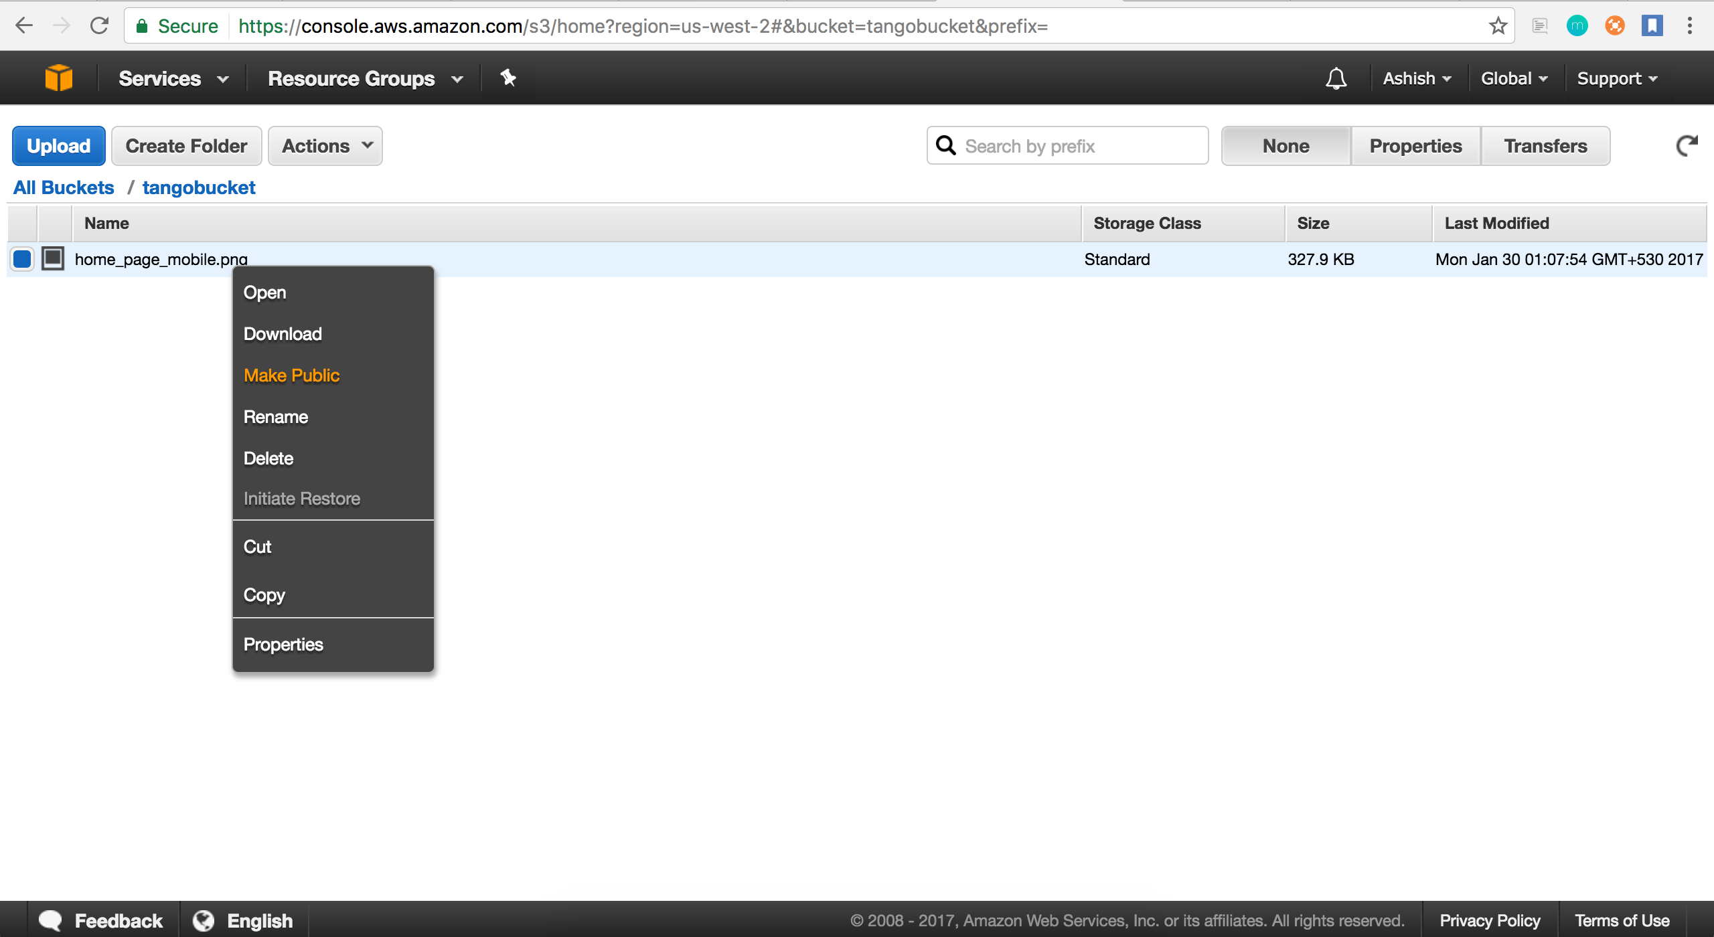
Task: Open the Support dropdown
Action: pos(1618,78)
